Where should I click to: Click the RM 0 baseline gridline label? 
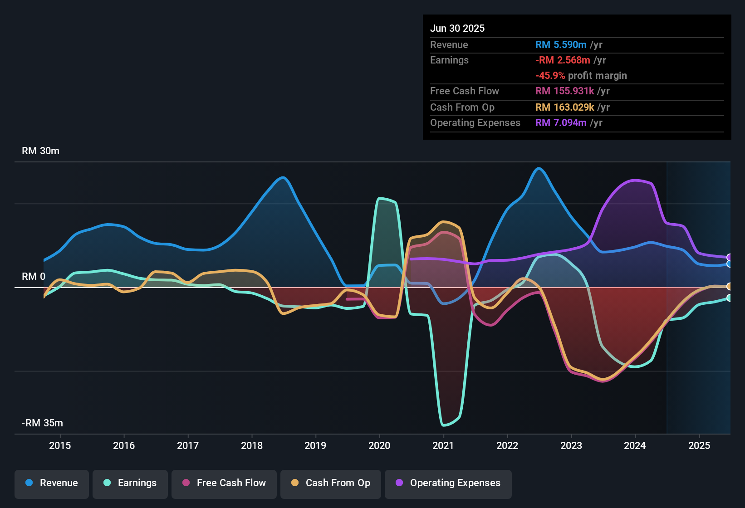(x=33, y=276)
